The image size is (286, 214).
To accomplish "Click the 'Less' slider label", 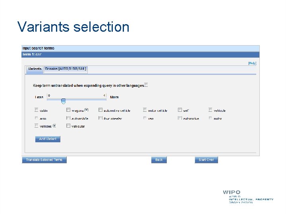I will click(x=39, y=97).
